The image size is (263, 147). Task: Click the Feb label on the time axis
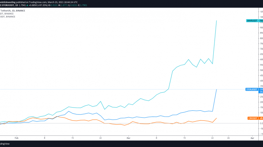pyautogui.click(x=16, y=138)
